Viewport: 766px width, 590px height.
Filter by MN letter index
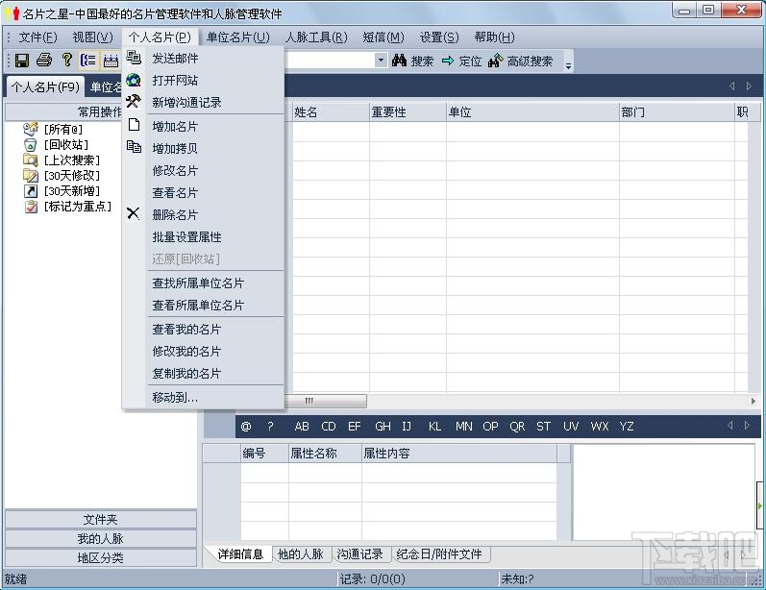pos(463,427)
